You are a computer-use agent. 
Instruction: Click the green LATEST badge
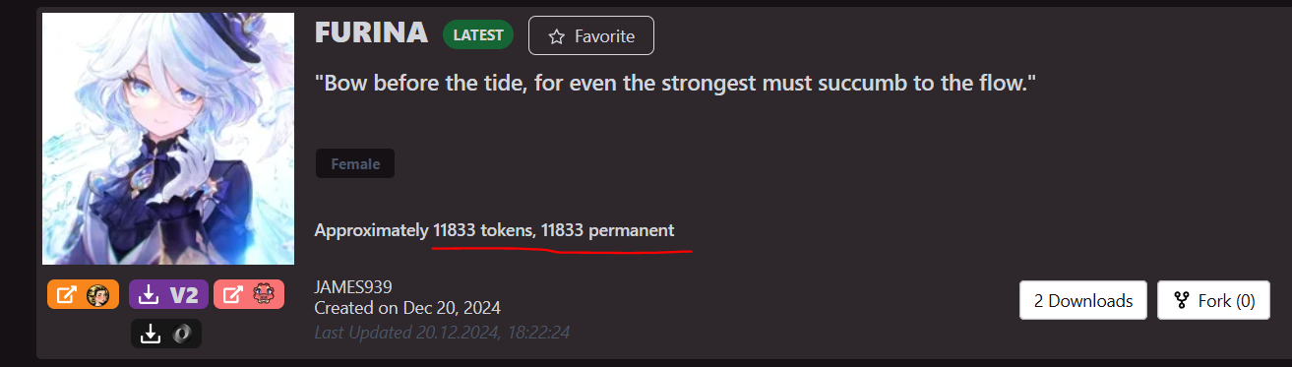[478, 35]
